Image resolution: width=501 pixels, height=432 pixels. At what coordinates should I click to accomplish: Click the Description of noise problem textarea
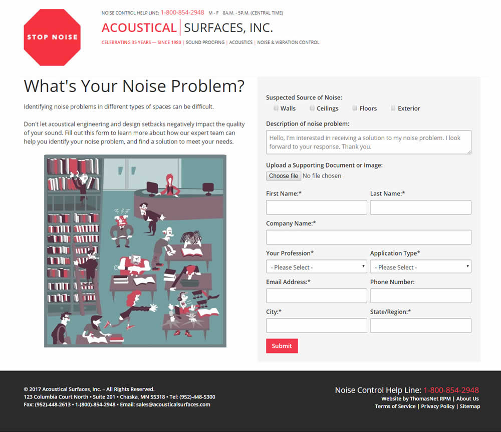368,142
